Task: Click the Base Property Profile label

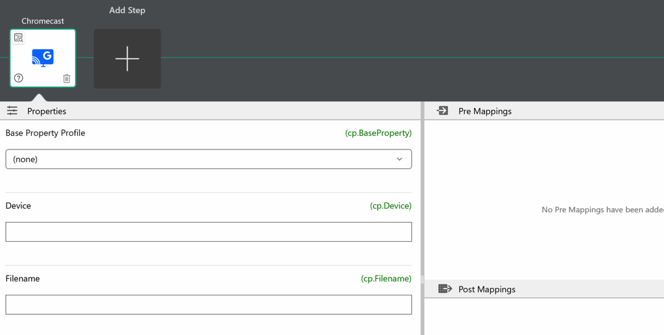Action: tap(45, 133)
